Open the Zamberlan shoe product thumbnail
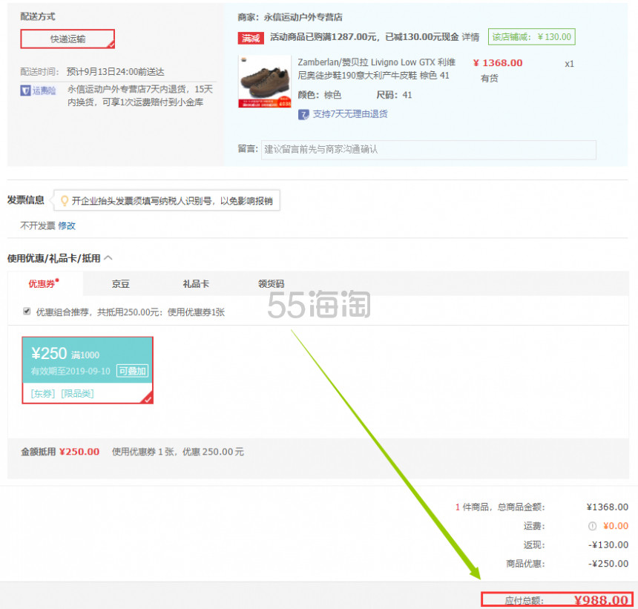Screen dimensions: 638x609 (x=265, y=82)
